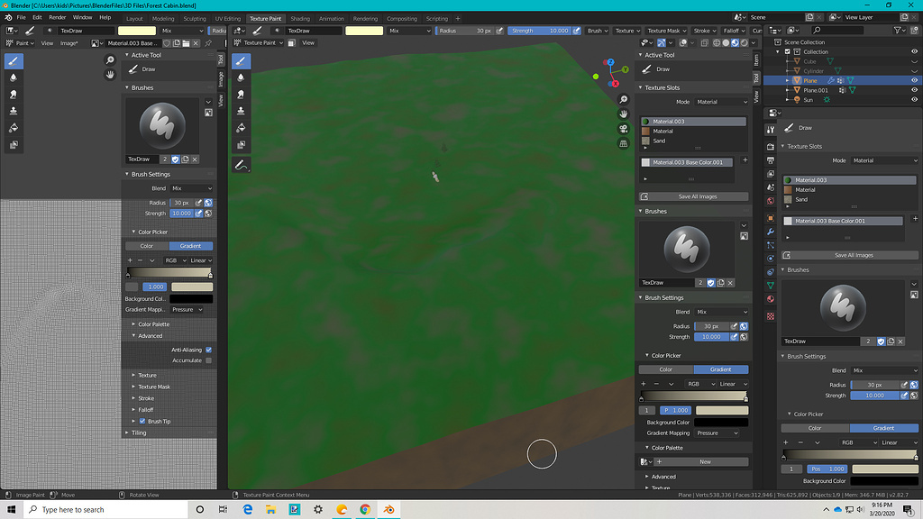Open Render properties camera tab
The image size is (923, 519).
[x=771, y=146]
